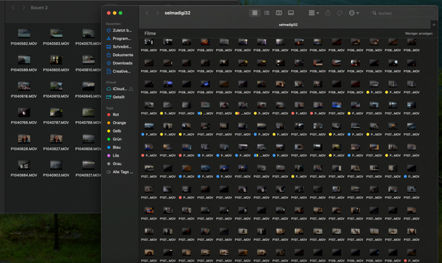The image size is (442, 263).
Task: Open iCloud Drive in sidebar
Action: coord(119,89)
